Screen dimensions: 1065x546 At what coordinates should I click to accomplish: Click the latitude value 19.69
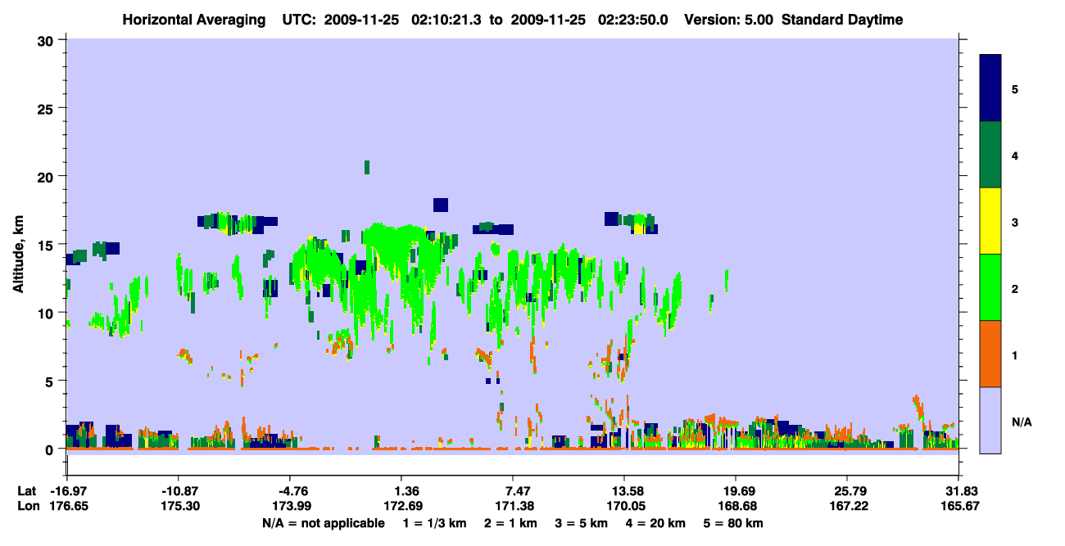pos(736,491)
